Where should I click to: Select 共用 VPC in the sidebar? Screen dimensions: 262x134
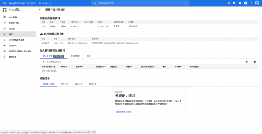(13, 46)
